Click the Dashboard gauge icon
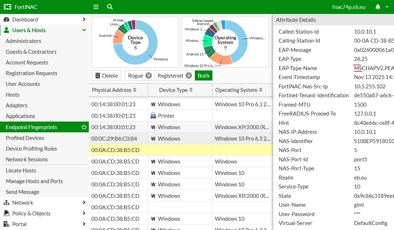 (x=6, y=19)
